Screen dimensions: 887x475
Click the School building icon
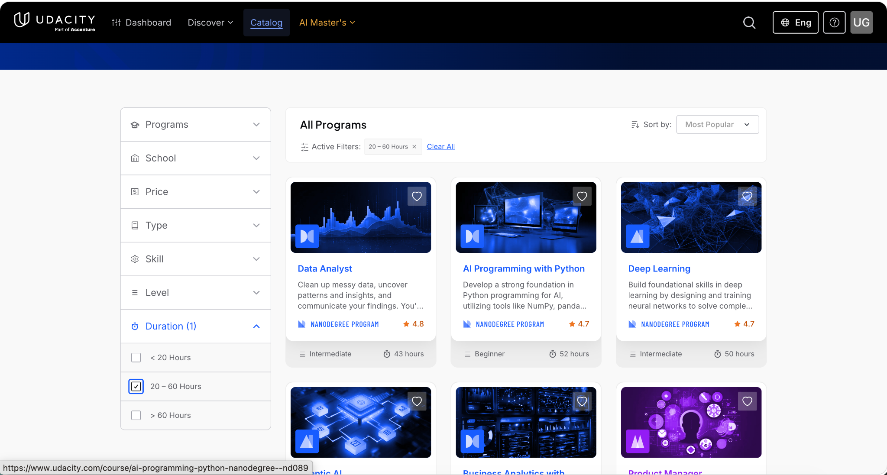click(x=135, y=158)
